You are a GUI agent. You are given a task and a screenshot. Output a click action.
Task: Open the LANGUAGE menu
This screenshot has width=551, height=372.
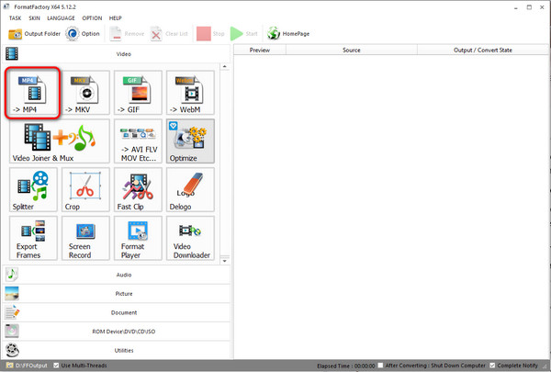pos(61,18)
